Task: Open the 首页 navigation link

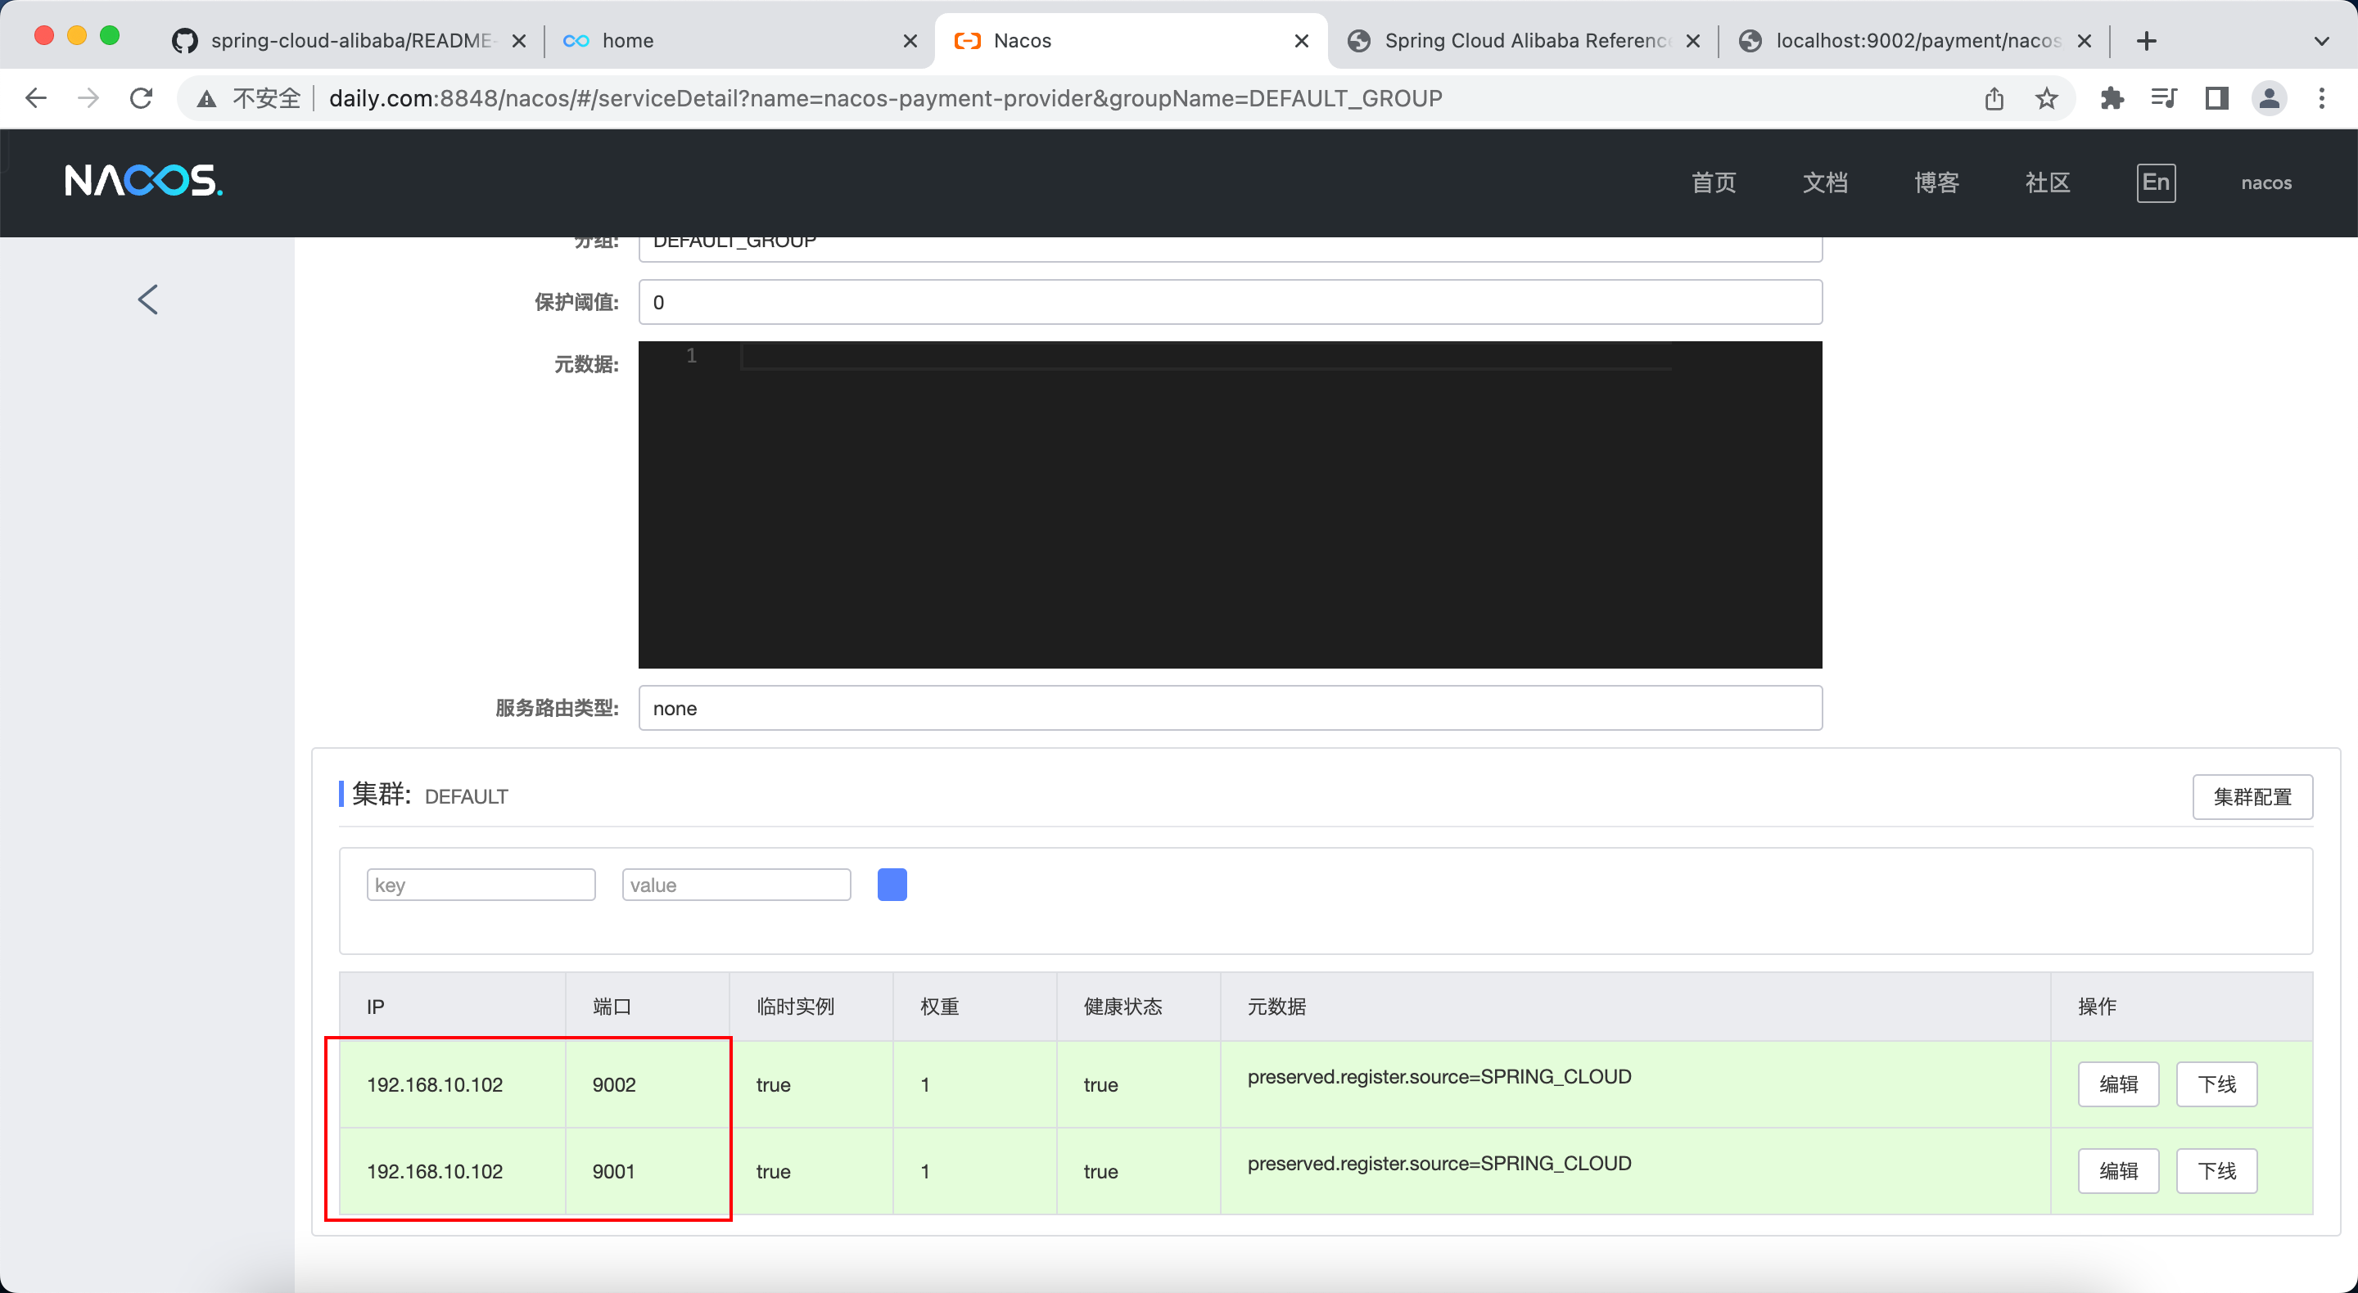Action: click(1713, 182)
